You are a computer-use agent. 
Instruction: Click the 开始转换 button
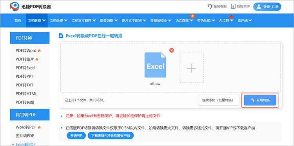pyautogui.click(x=260, y=100)
